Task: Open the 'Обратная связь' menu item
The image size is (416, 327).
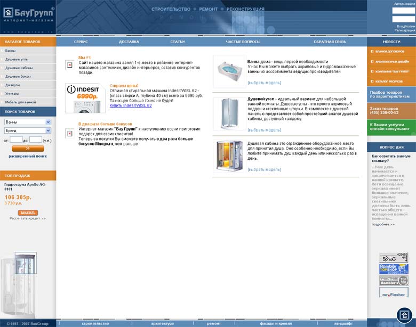Action: click(x=330, y=42)
